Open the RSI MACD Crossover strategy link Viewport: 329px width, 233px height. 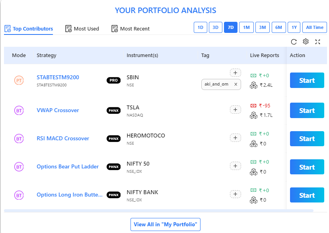[63, 138]
